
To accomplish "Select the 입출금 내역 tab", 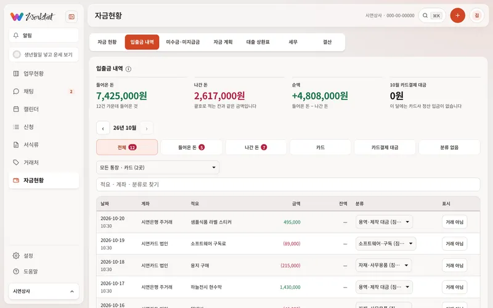I will pyautogui.click(x=142, y=42).
